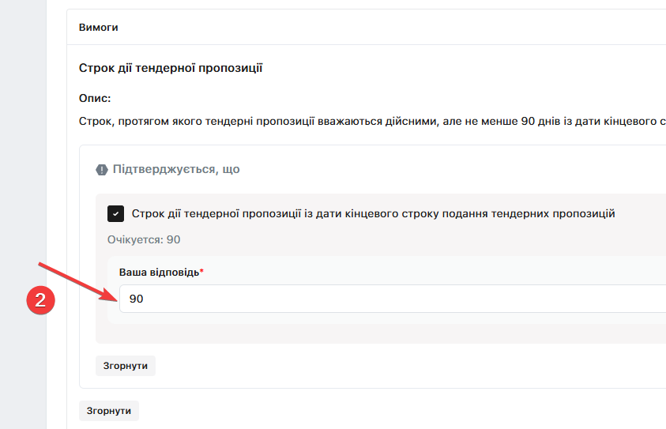Viewport: 666px width, 429px height.
Task: Click the red circle badge numbered 2
Action: [40, 299]
